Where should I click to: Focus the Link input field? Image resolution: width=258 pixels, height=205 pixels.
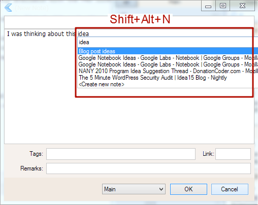click(x=233, y=154)
